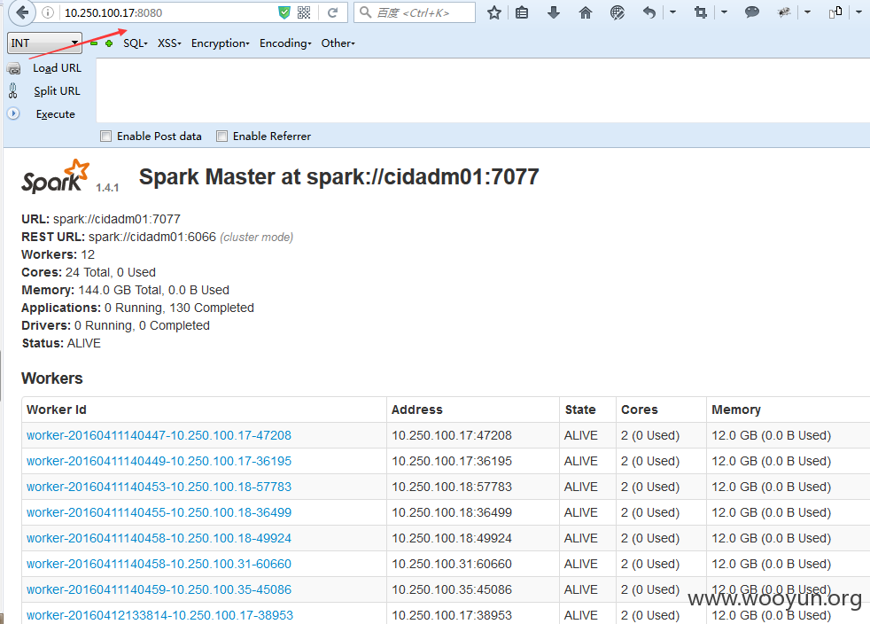Click Execute button
The image size is (870, 624).
pyautogui.click(x=56, y=114)
